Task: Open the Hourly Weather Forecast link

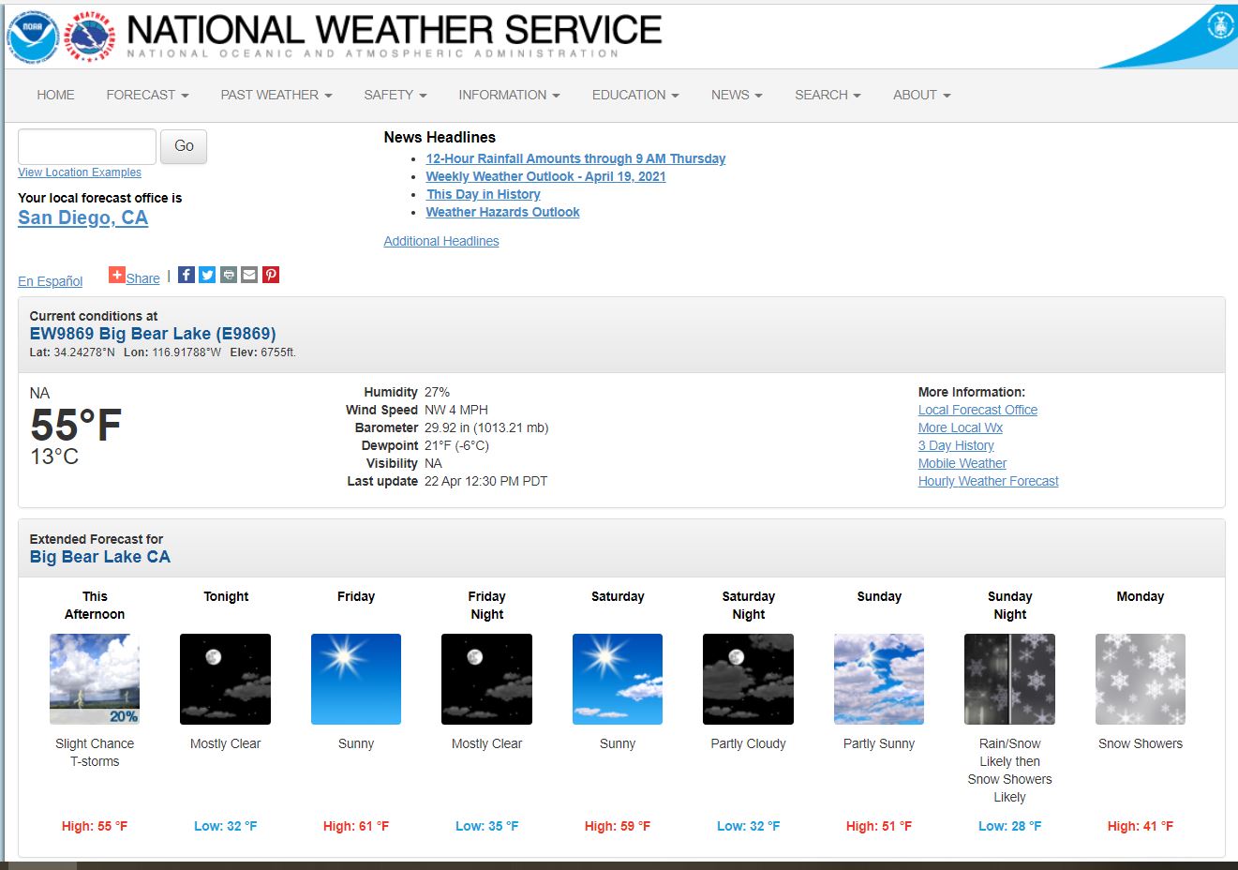Action: 988,481
